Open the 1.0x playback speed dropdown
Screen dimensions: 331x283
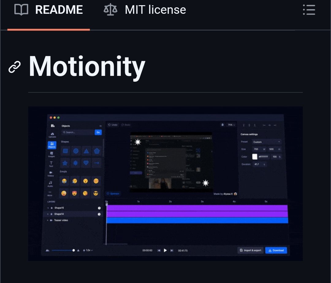[x=88, y=250]
